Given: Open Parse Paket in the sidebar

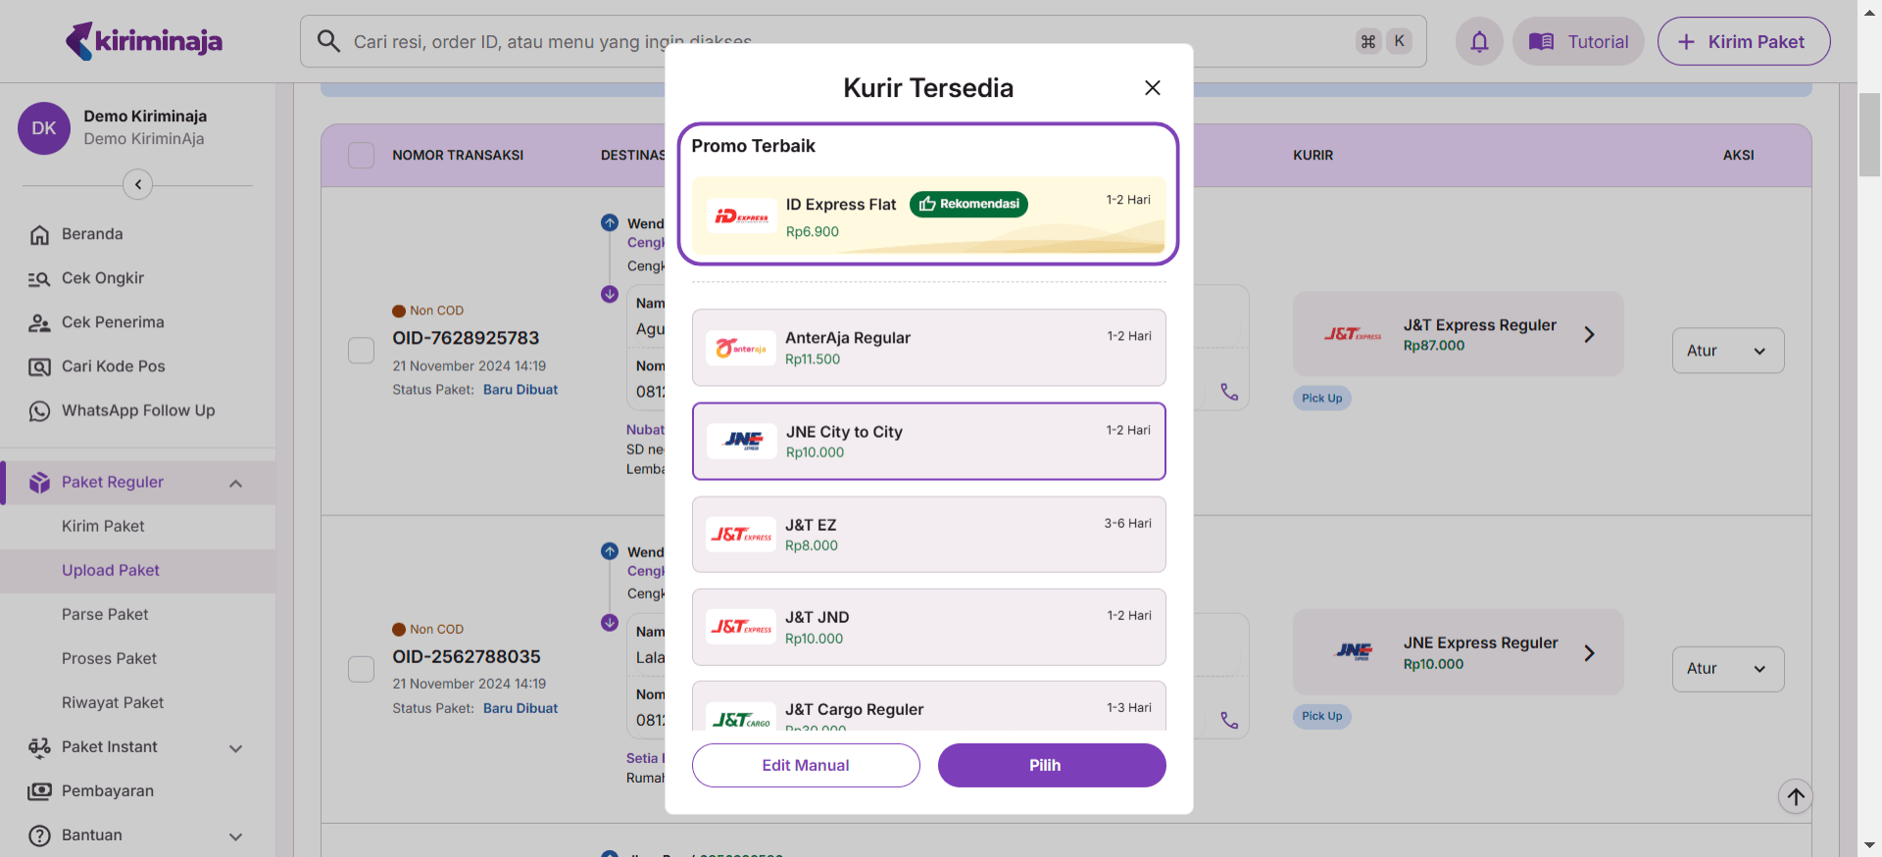Looking at the screenshot, I should tap(105, 614).
